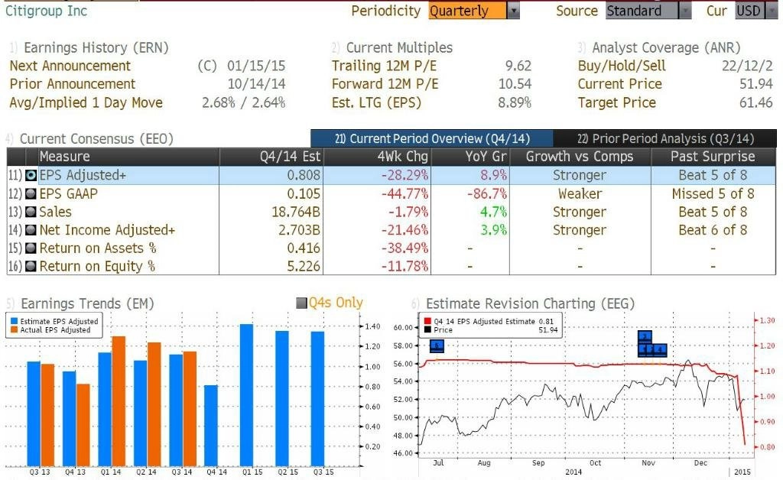Screen dimensions: 783x480
Task: Click Trailing 12M P/E value 9.62
Action: pos(518,66)
